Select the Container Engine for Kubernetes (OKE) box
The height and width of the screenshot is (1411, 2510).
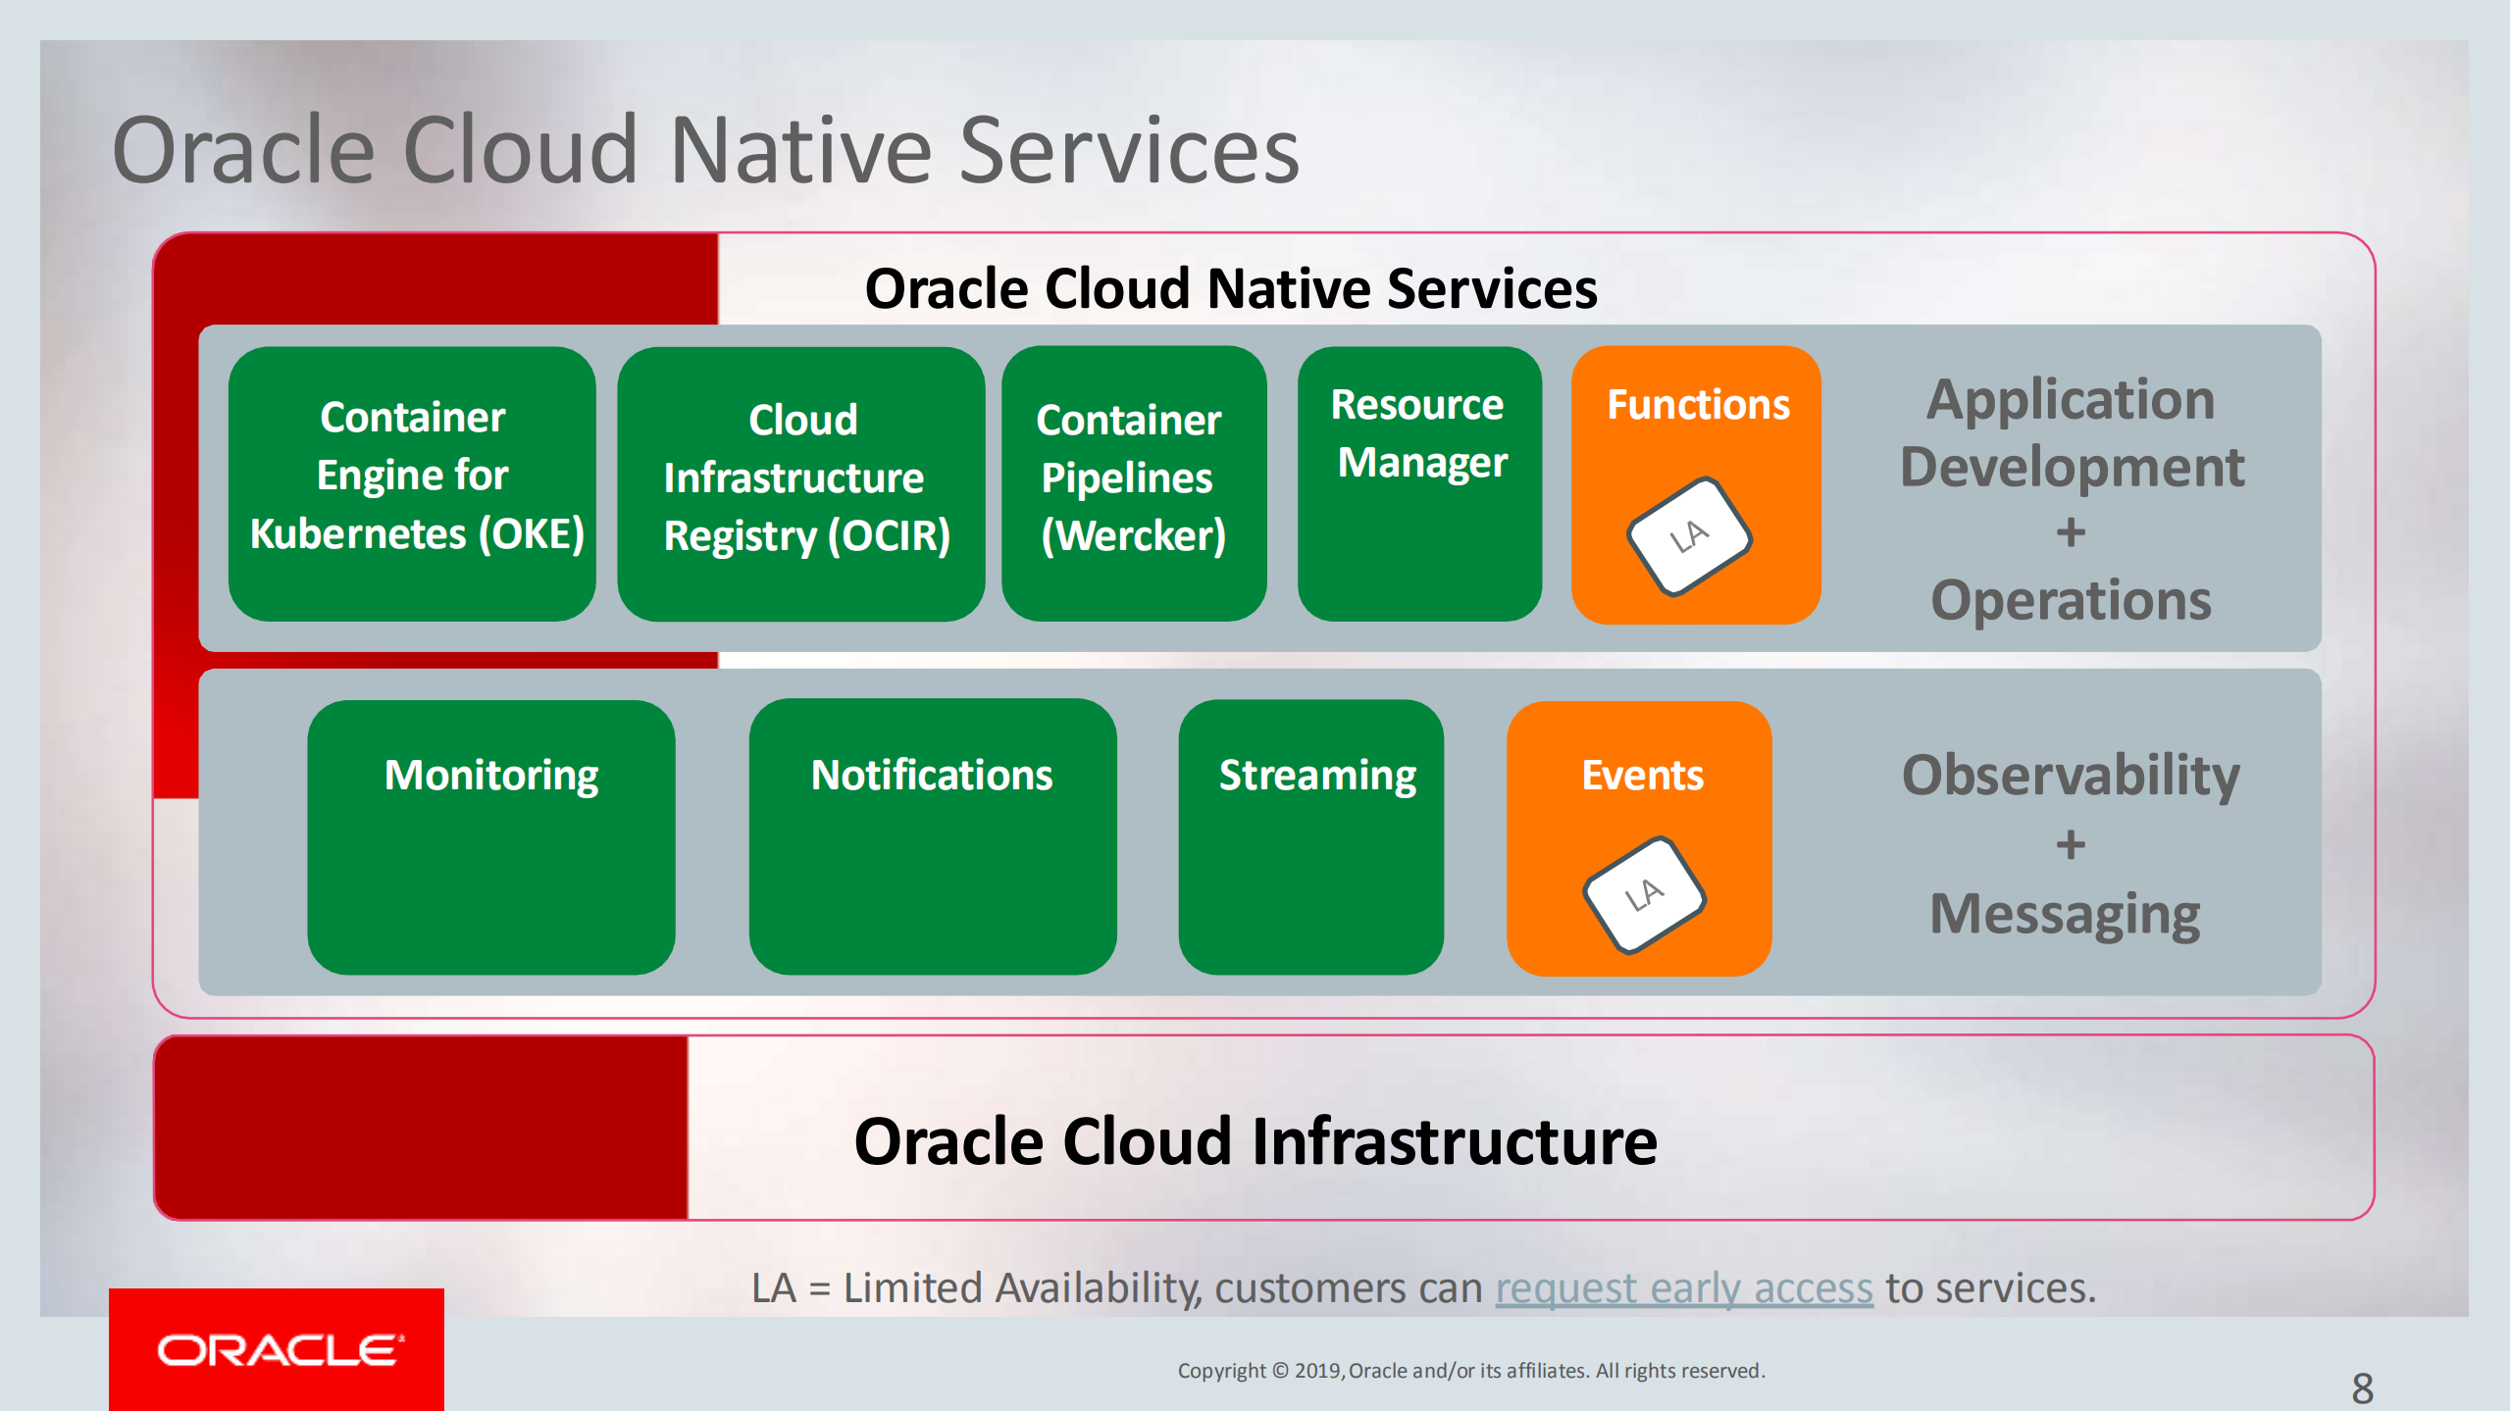click(x=410, y=482)
